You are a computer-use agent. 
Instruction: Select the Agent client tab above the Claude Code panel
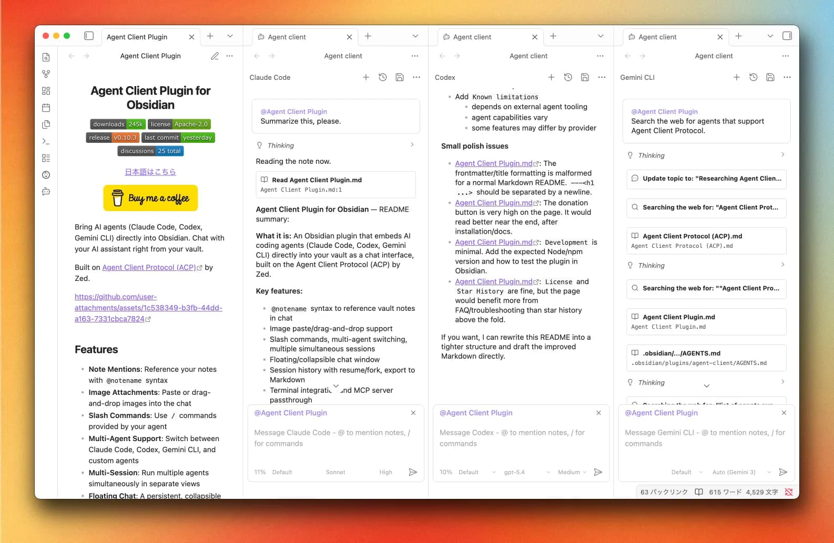coord(305,37)
